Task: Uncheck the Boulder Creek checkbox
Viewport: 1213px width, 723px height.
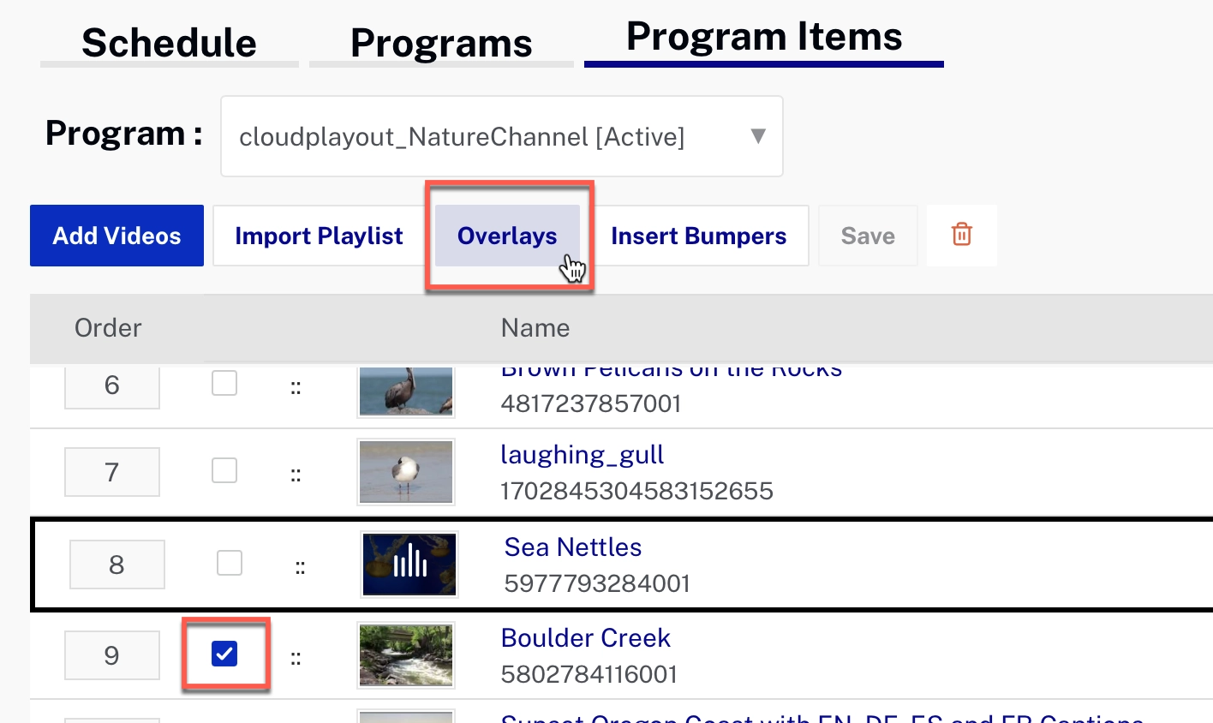Action: click(x=225, y=654)
